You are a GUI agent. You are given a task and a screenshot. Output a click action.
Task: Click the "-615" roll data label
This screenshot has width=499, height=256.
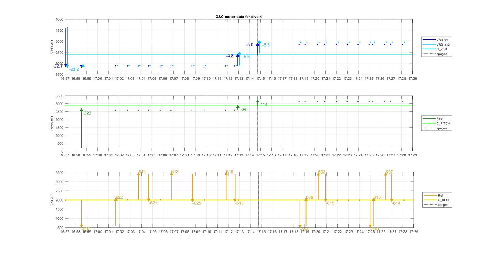tap(330, 203)
